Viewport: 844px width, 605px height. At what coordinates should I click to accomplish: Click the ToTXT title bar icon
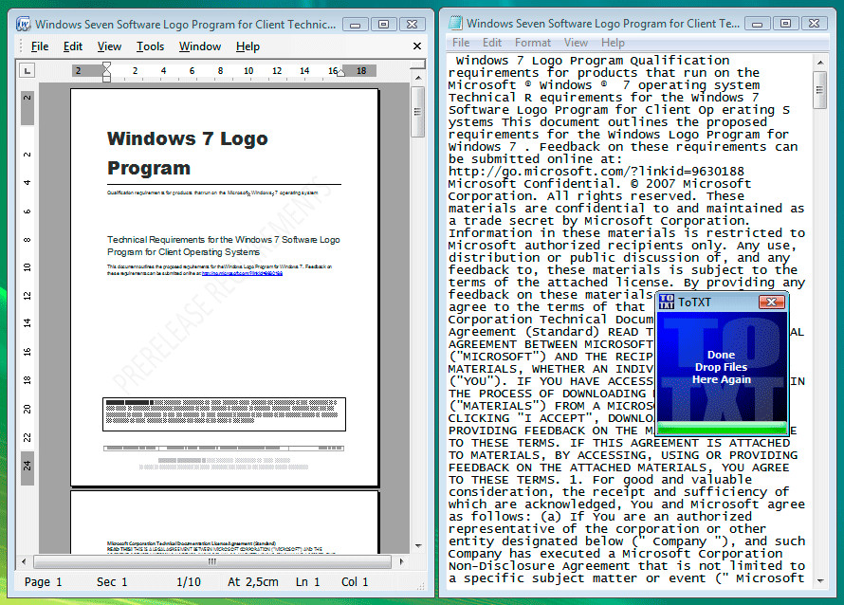pyautogui.click(x=667, y=302)
